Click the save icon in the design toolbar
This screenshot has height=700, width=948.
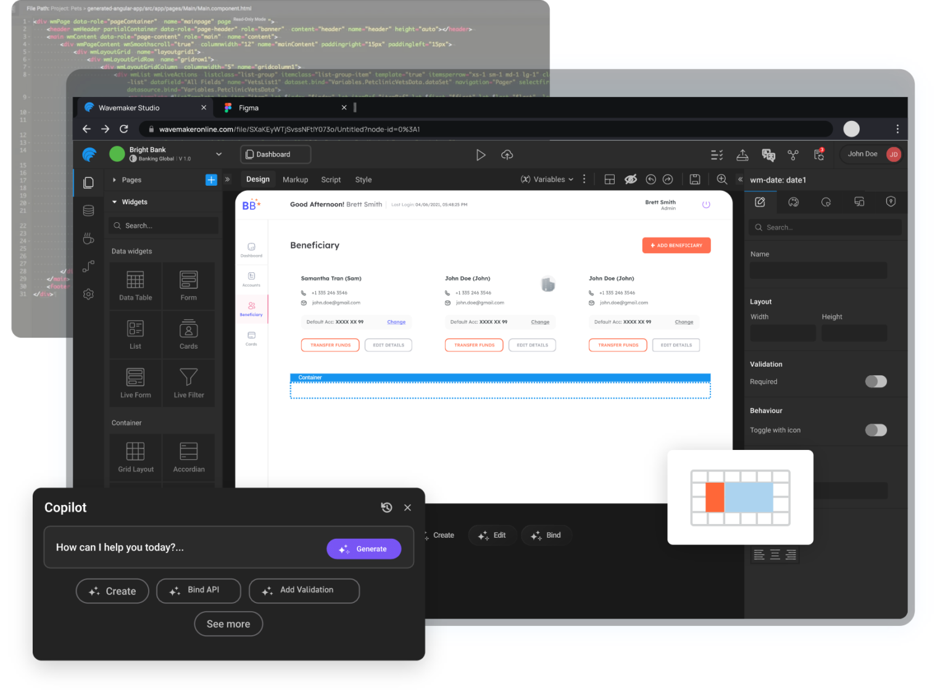tap(694, 180)
